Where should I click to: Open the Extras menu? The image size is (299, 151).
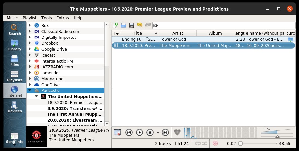click(x=63, y=18)
